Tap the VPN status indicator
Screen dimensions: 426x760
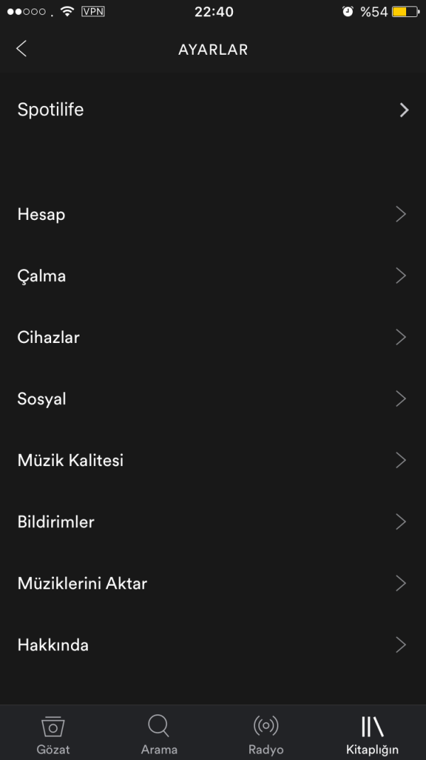click(93, 11)
